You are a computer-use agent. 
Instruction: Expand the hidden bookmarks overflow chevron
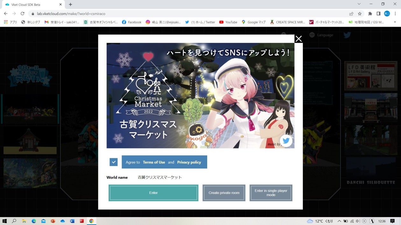395,22
